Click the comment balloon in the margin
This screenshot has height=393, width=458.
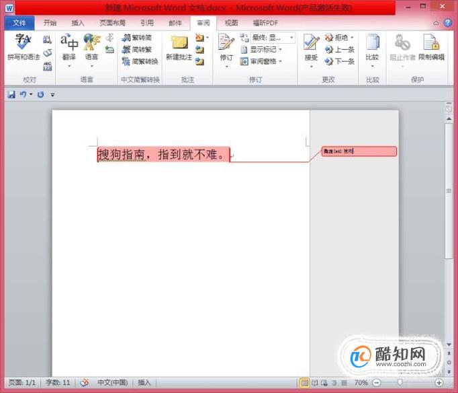(x=359, y=151)
